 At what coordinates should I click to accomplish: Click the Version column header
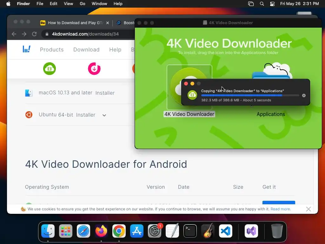click(156, 187)
